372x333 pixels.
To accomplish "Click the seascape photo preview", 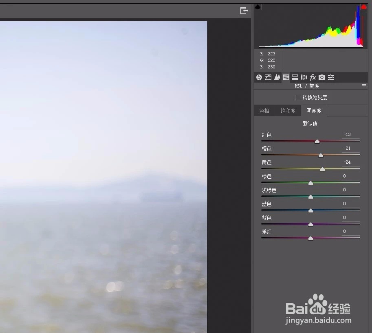I will coord(103,177).
